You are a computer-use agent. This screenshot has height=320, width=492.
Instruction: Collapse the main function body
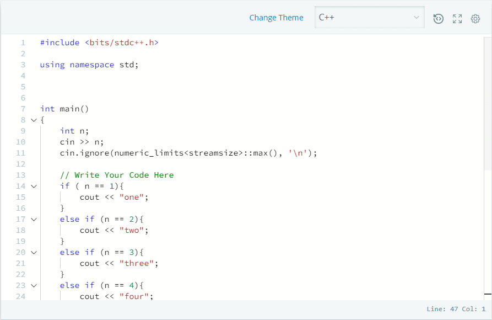[34, 120]
